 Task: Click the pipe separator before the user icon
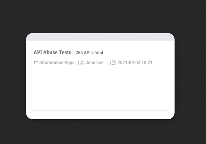pyautogui.click(x=78, y=63)
